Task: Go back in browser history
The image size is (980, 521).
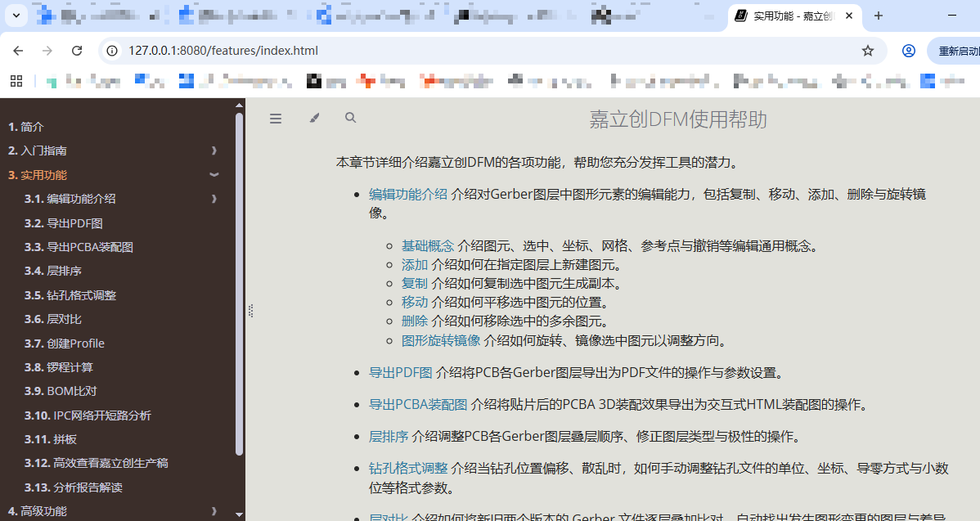Action: pos(18,51)
